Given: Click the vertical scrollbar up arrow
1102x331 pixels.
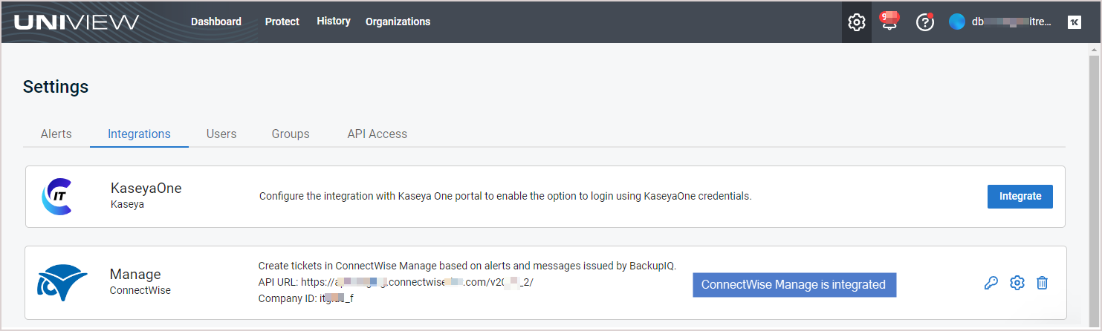Looking at the screenshot, I should (x=1093, y=50).
